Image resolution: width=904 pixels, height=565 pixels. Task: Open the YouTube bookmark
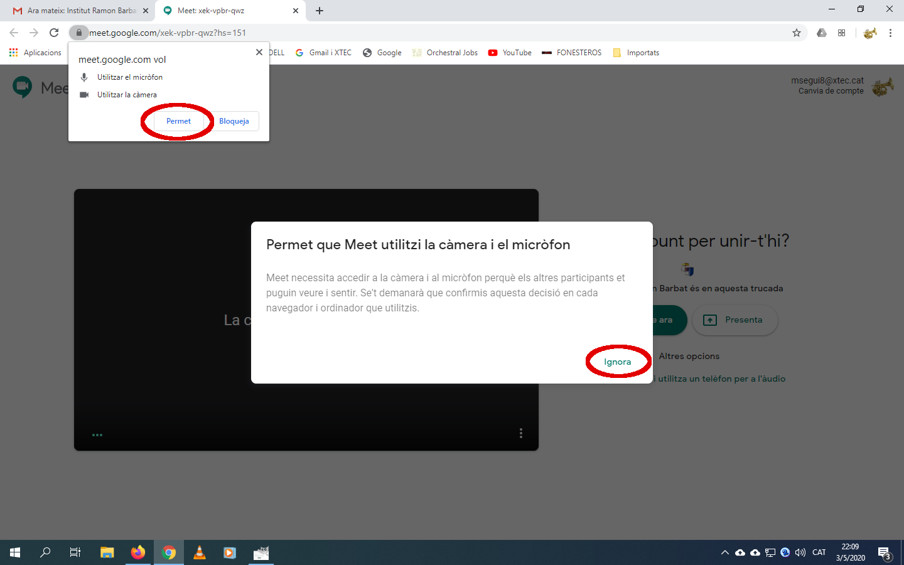point(510,53)
